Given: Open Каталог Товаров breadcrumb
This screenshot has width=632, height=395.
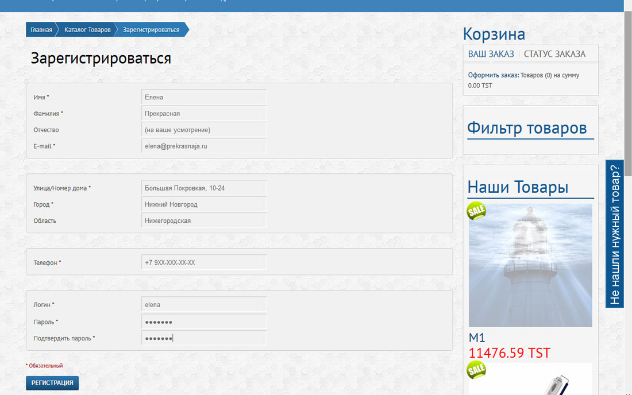Looking at the screenshot, I should (87, 29).
